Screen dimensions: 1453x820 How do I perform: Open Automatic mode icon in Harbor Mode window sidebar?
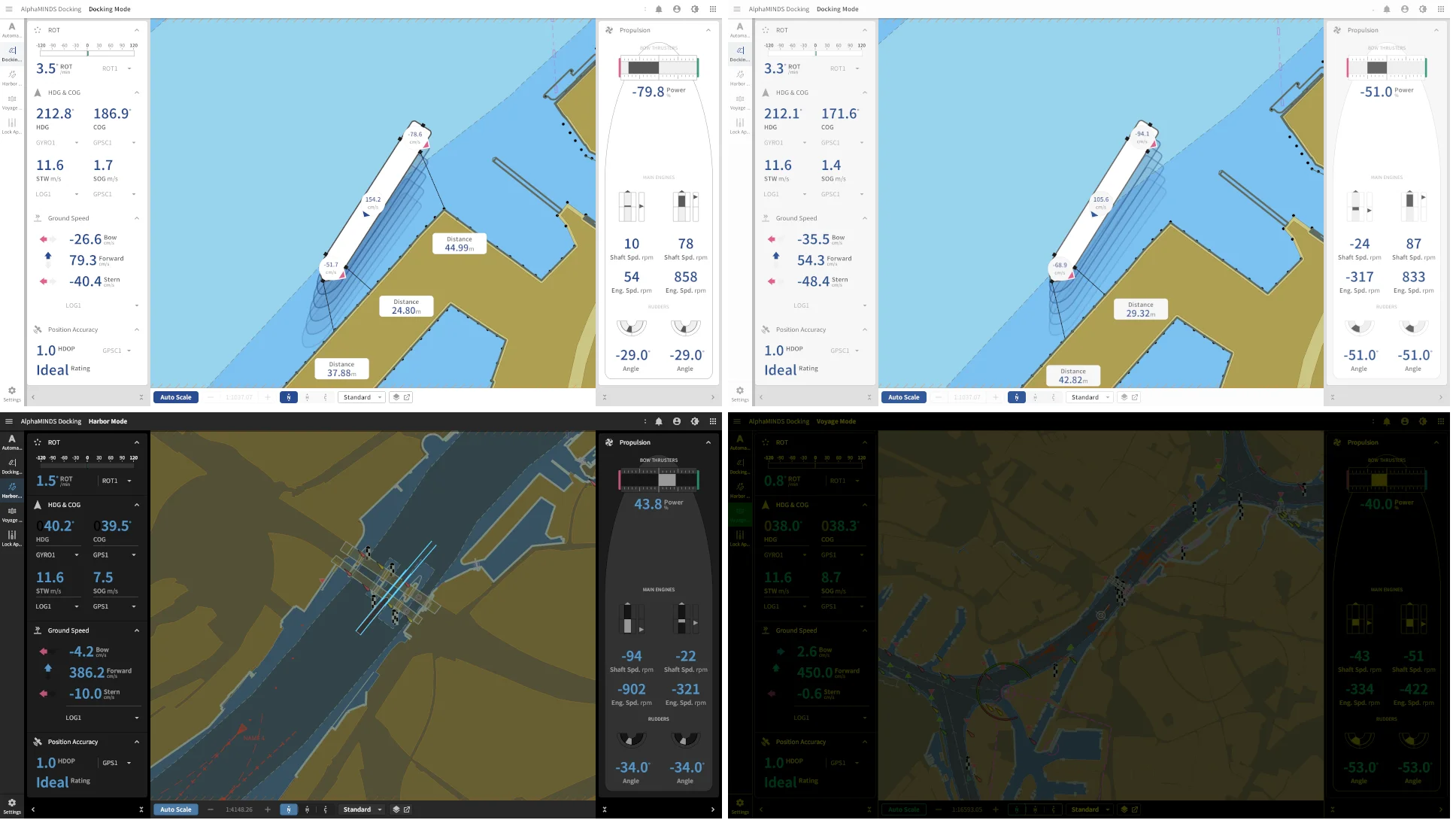click(11, 441)
